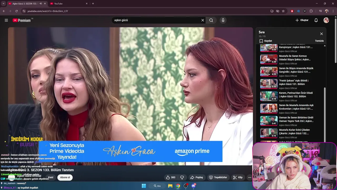Subscribe with Abone ol button

65,177
